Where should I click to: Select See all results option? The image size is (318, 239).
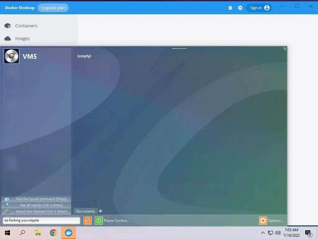36,205
